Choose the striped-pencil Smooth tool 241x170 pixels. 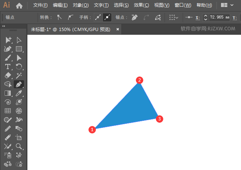(x=8, y=129)
